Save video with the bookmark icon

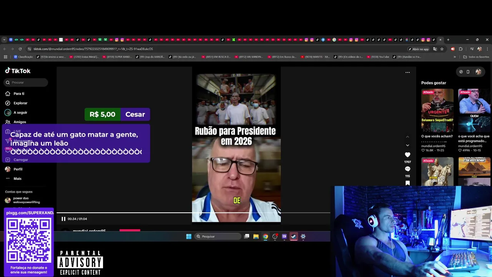(x=407, y=183)
